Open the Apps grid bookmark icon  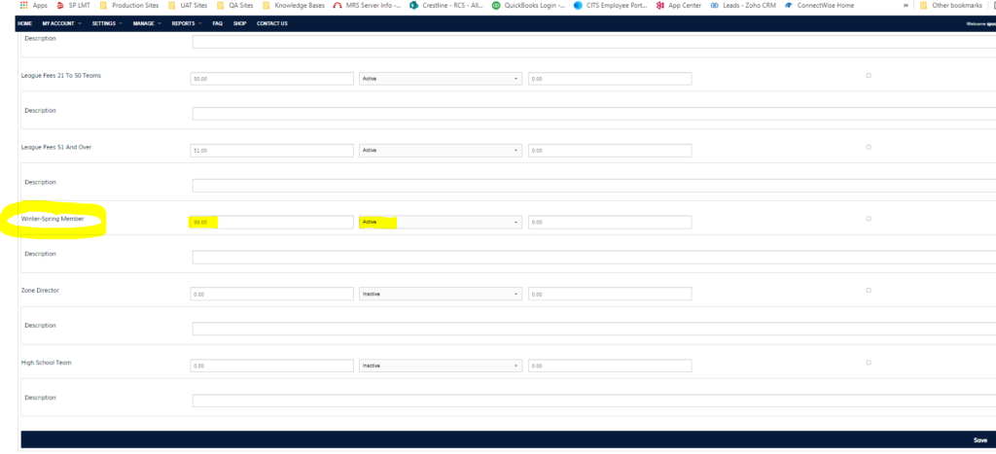pos(23,6)
